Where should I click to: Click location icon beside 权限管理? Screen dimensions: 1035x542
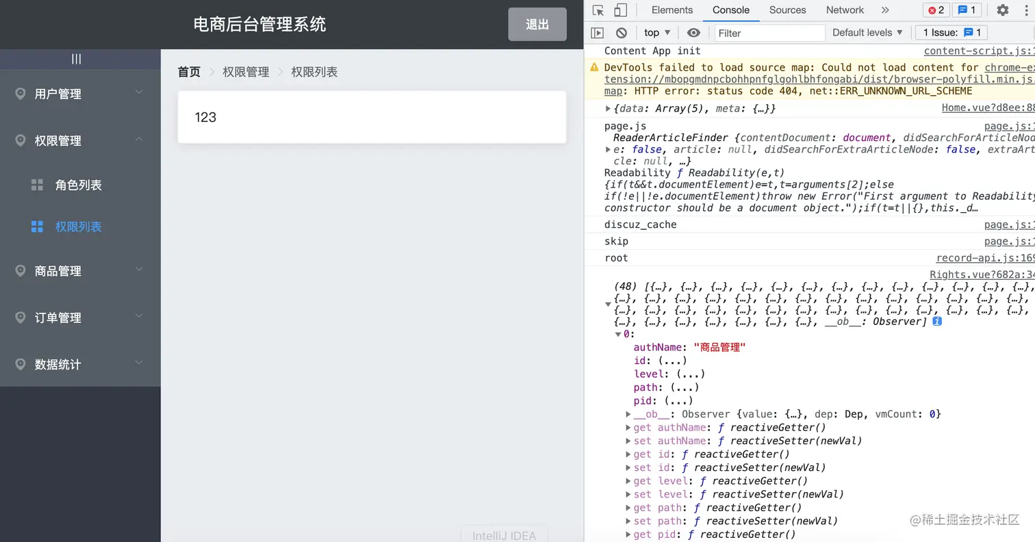pyautogui.click(x=21, y=140)
